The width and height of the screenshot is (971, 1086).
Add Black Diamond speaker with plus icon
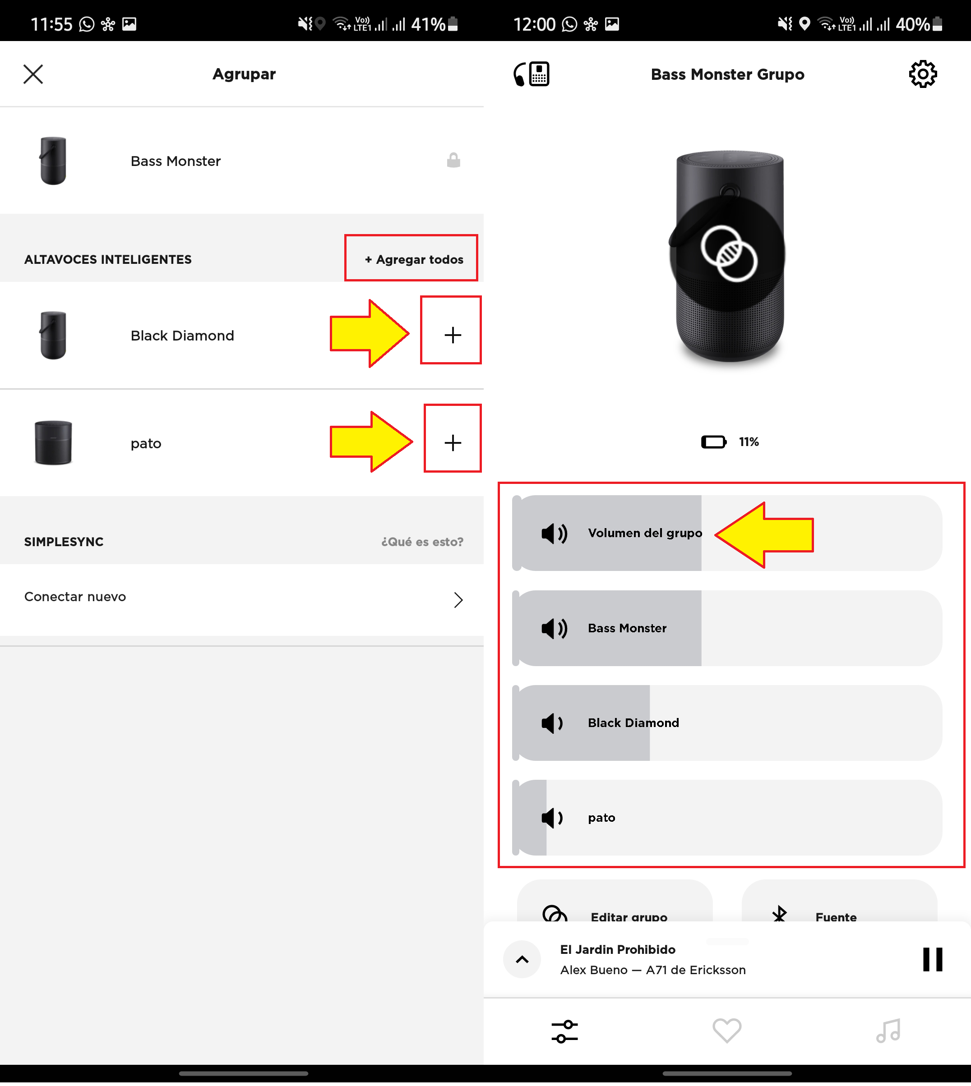tap(453, 335)
